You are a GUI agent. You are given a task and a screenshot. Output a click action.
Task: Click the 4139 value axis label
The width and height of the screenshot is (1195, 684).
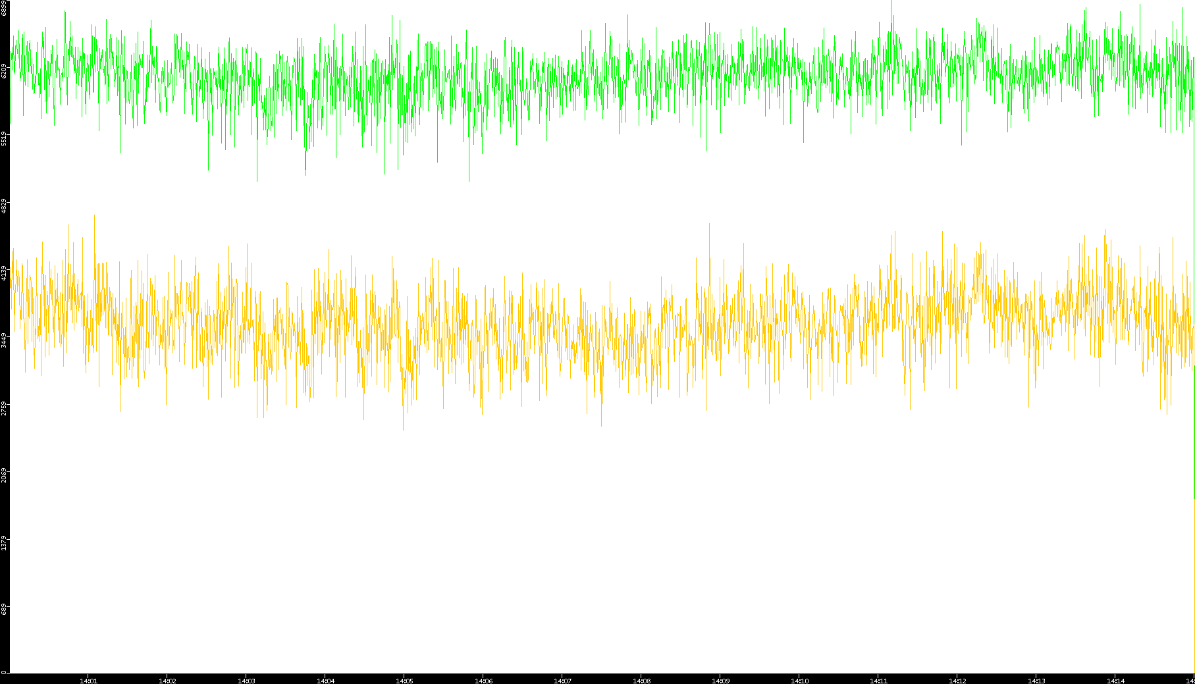4,273
